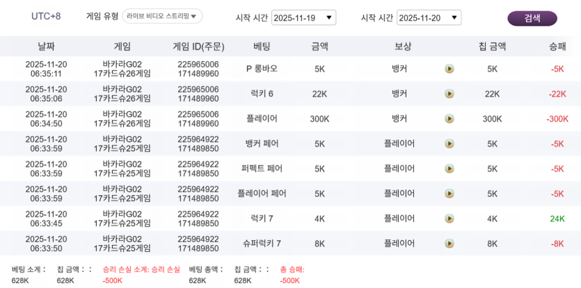Screen dimensions: 581x288
Task: Open start date picker showing 2025-11-19
Action: [303, 18]
